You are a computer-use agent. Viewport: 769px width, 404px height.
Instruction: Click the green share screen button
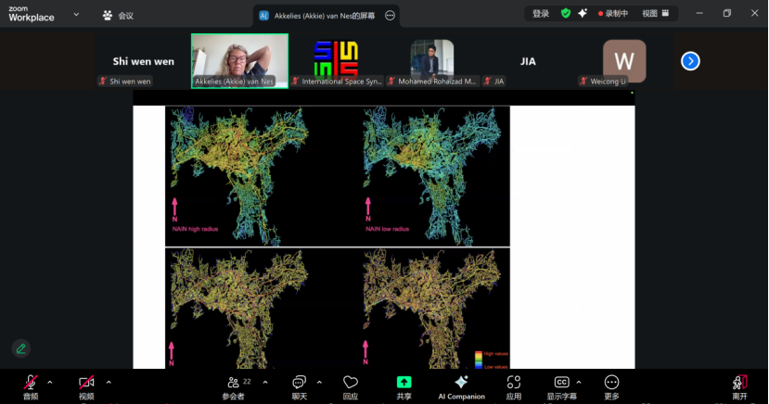(404, 385)
